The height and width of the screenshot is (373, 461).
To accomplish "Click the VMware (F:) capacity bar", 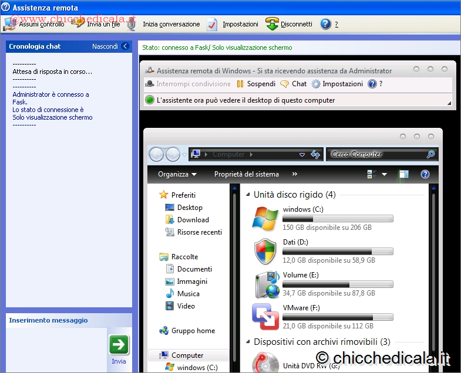I will pyautogui.click(x=338, y=317).
